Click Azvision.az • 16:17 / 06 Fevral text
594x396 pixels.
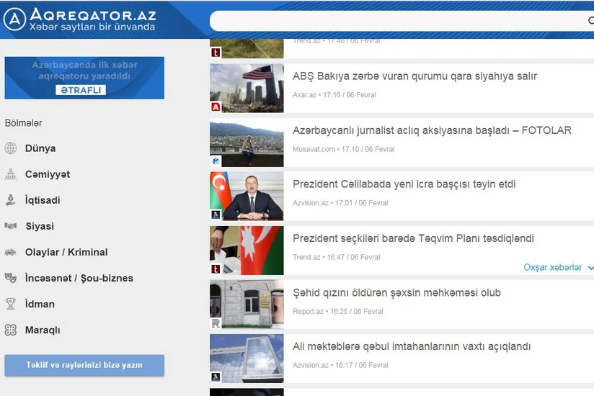340,365
